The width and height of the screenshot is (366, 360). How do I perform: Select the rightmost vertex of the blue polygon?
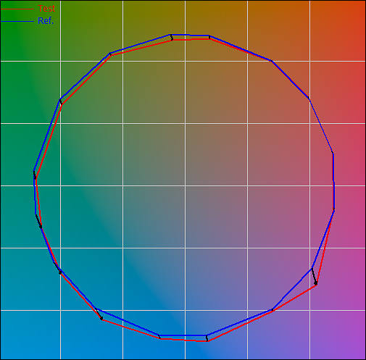(x=334, y=209)
